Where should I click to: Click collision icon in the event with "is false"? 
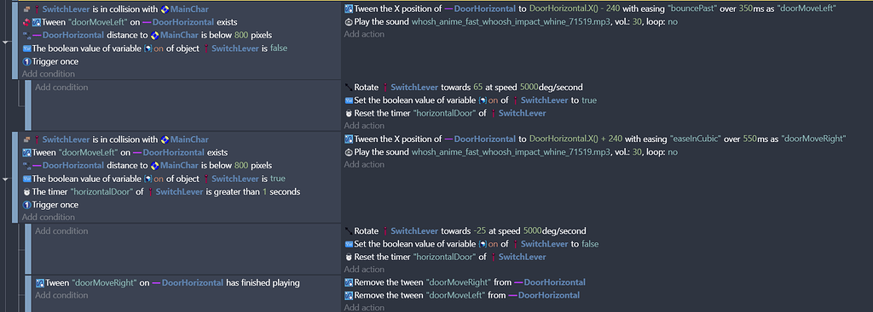pos(26,9)
